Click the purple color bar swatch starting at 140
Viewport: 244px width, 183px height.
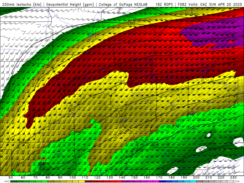coord(125,181)
